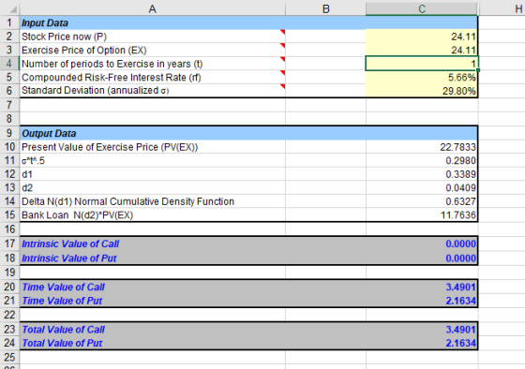Select the periods value 1 in C4

422,64
